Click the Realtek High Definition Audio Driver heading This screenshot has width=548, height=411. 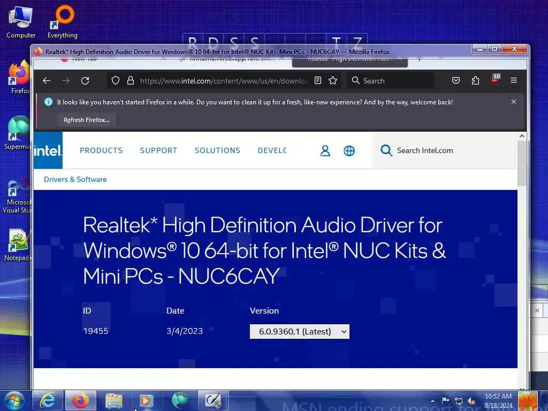point(264,250)
